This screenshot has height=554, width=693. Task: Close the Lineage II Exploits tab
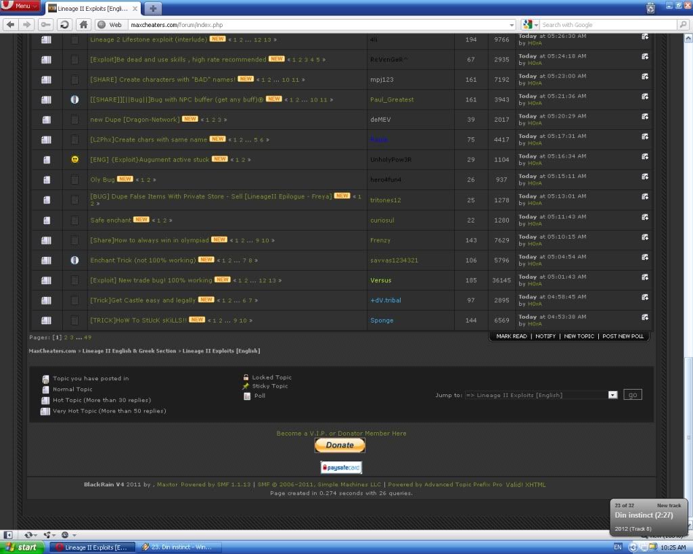(x=135, y=8)
